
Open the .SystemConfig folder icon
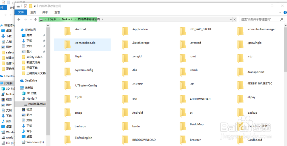point(67,72)
